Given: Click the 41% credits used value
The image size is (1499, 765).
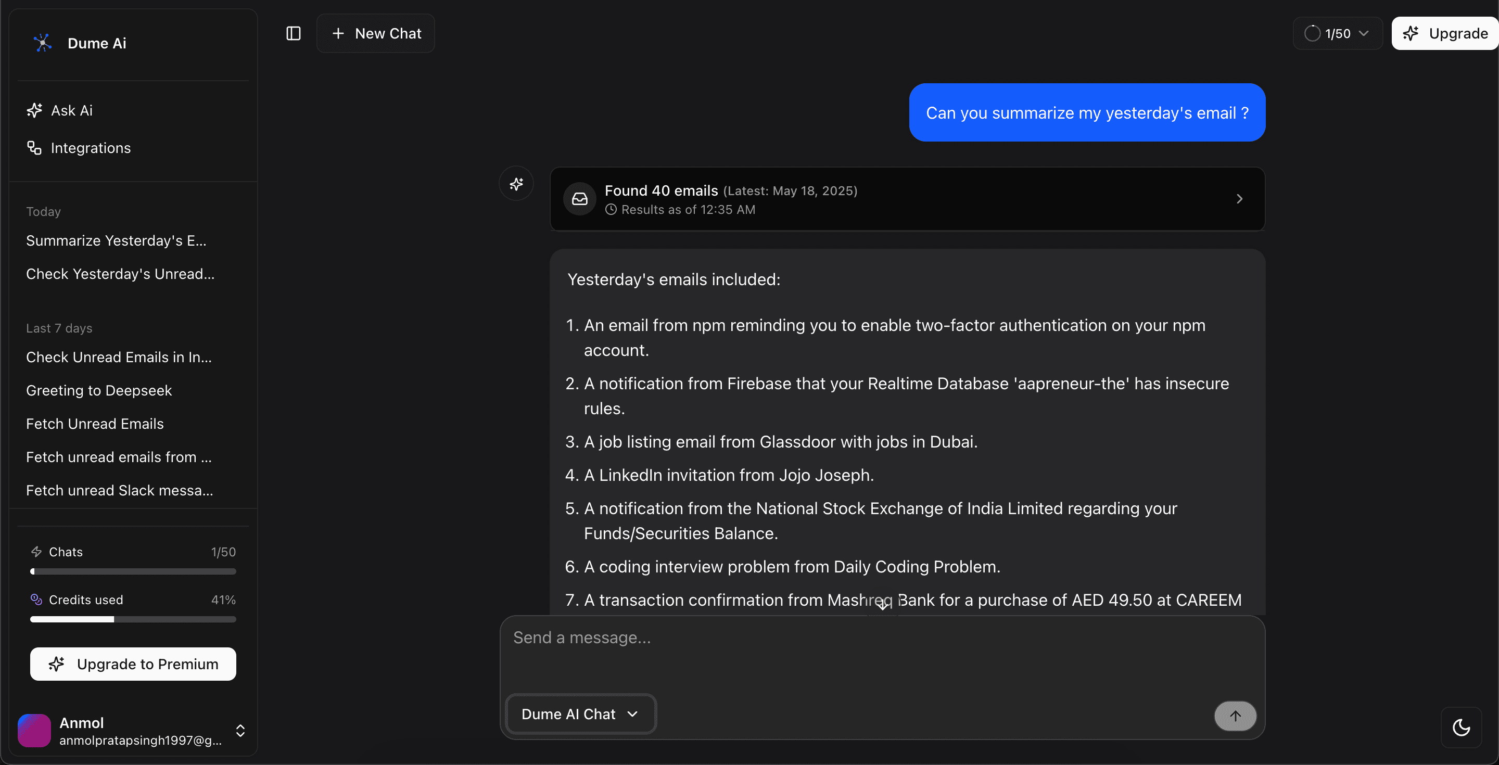Looking at the screenshot, I should click(223, 600).
